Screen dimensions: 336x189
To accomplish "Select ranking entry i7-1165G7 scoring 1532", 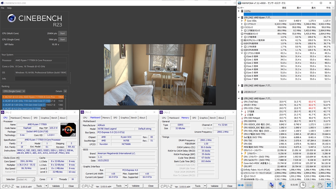I will coord(33,101).
